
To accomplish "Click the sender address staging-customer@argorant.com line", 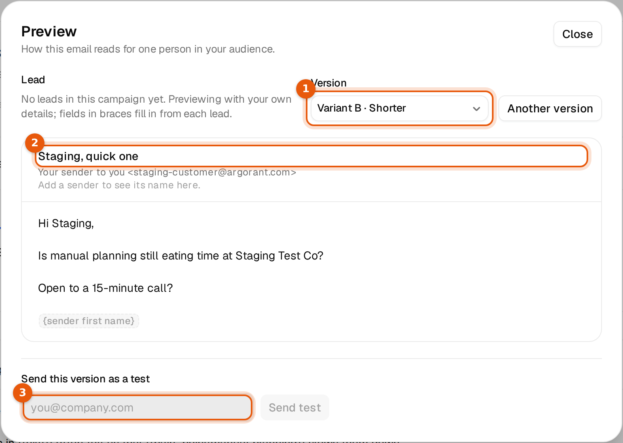I will tap(167, 172).
